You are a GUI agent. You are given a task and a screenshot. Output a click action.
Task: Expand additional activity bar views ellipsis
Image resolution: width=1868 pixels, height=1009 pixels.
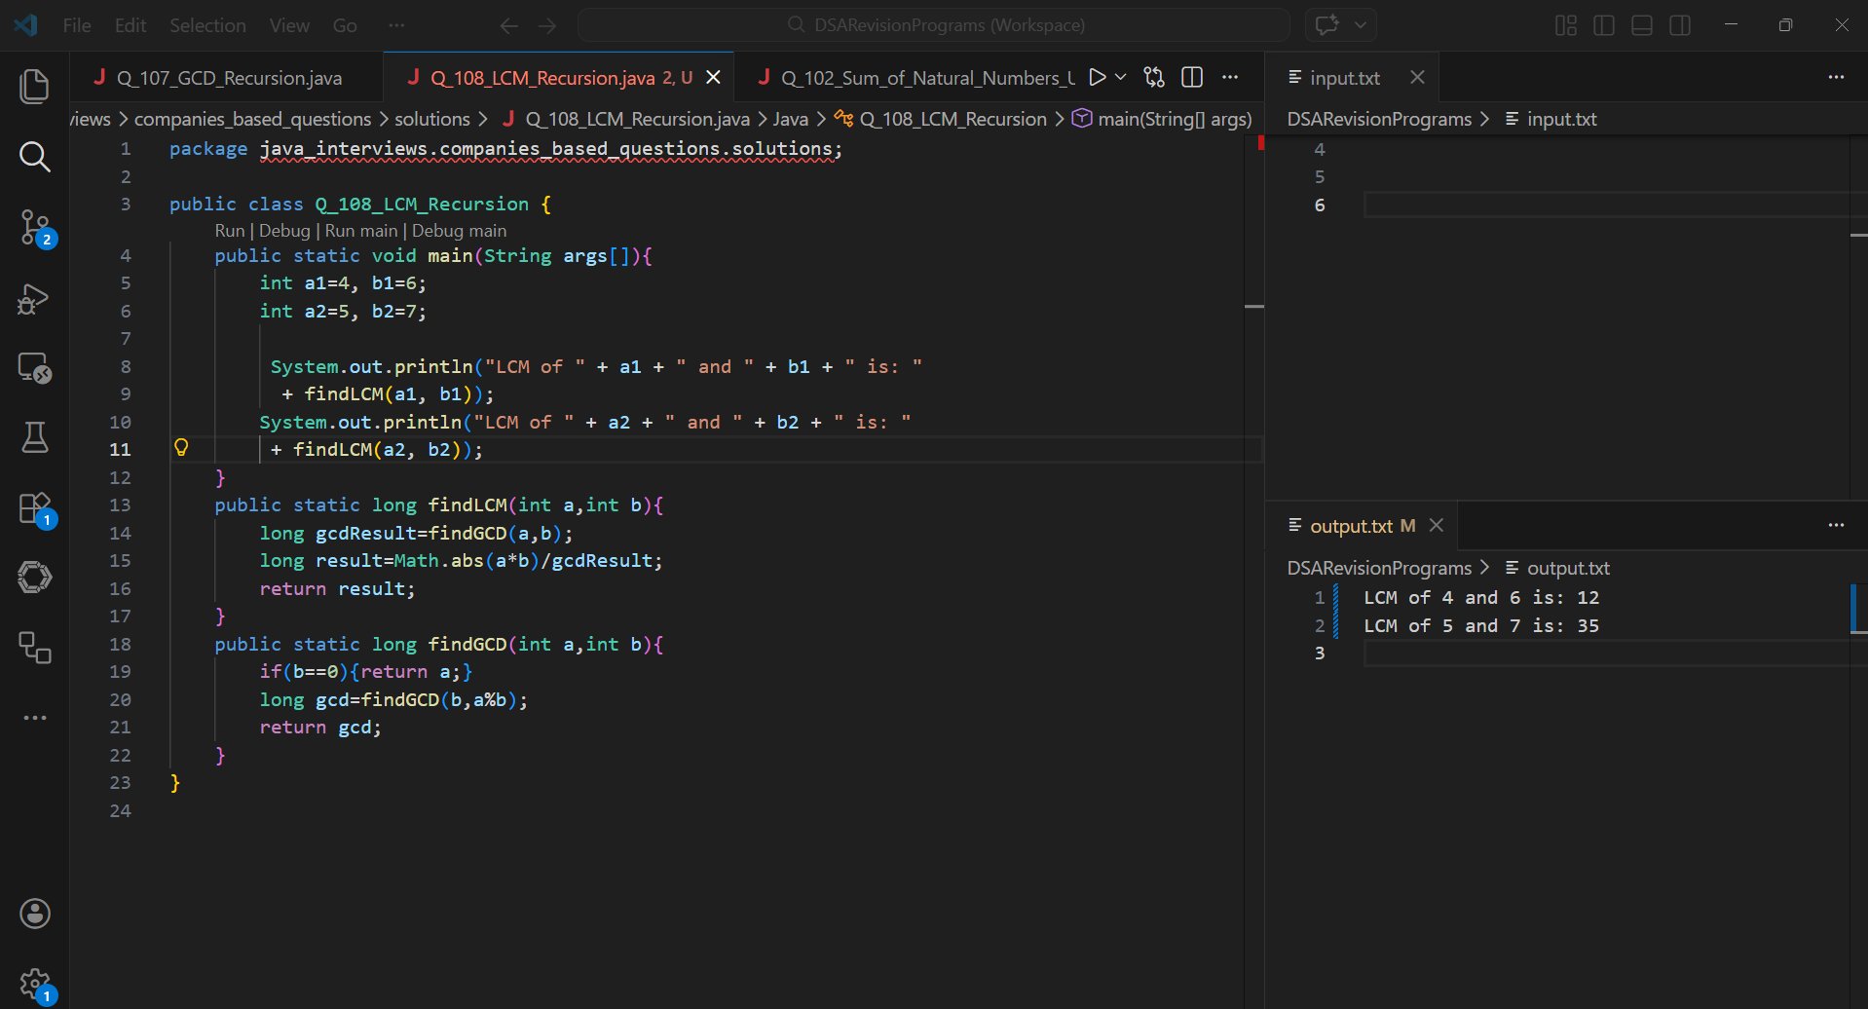(x=34, y=718)
